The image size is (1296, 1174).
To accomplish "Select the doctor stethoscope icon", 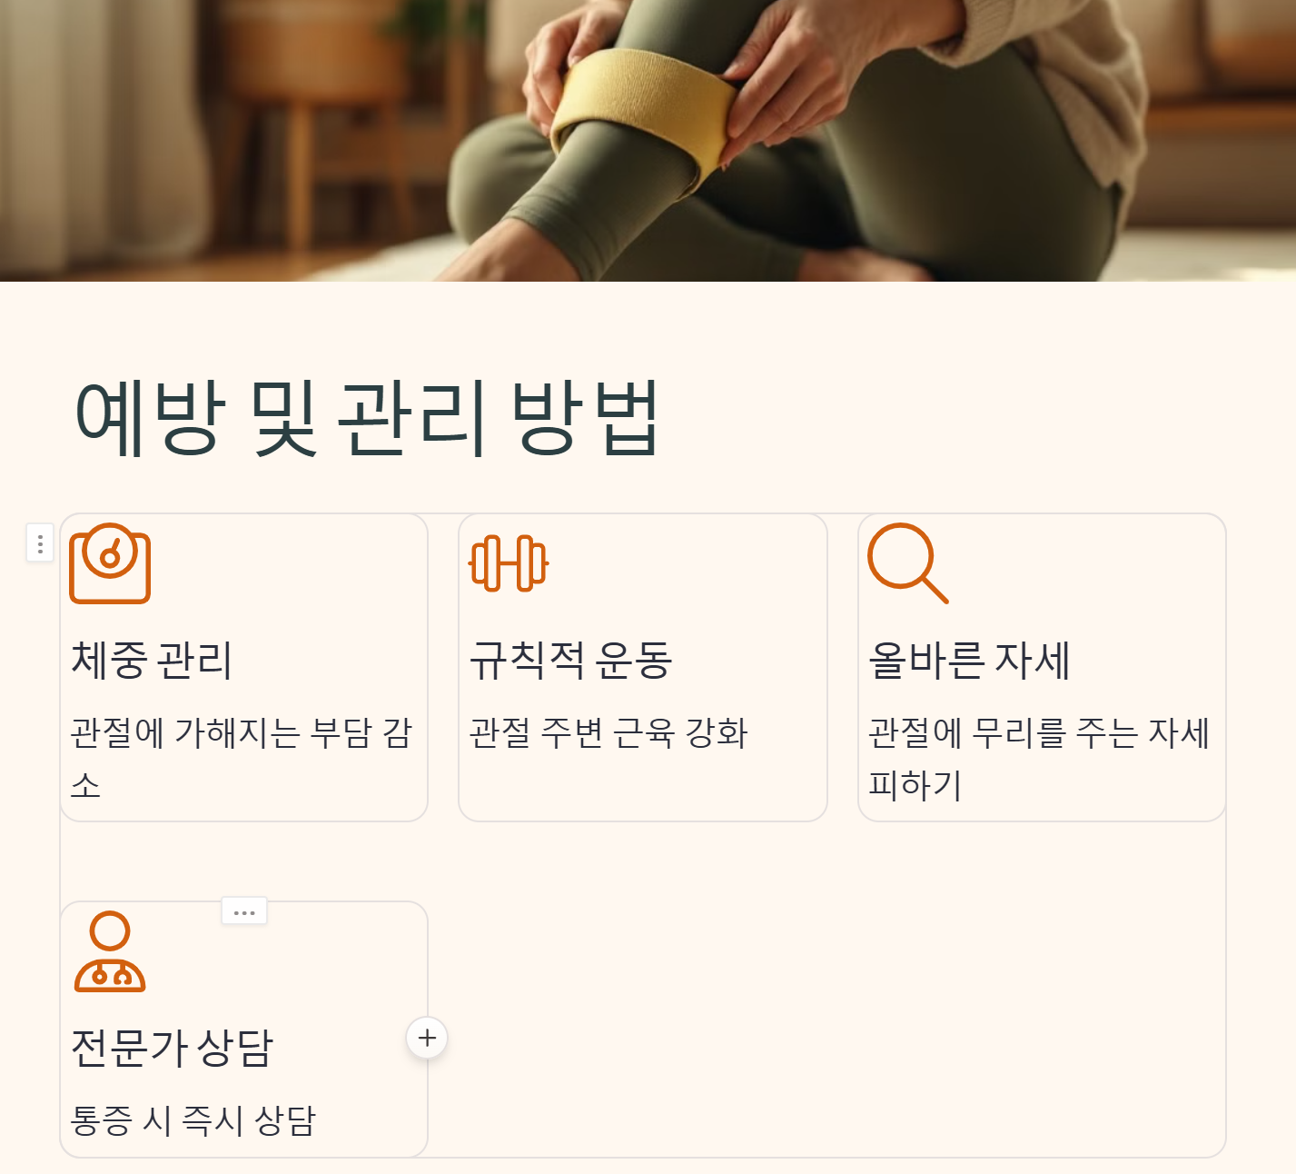I will [x=110, y=951].
